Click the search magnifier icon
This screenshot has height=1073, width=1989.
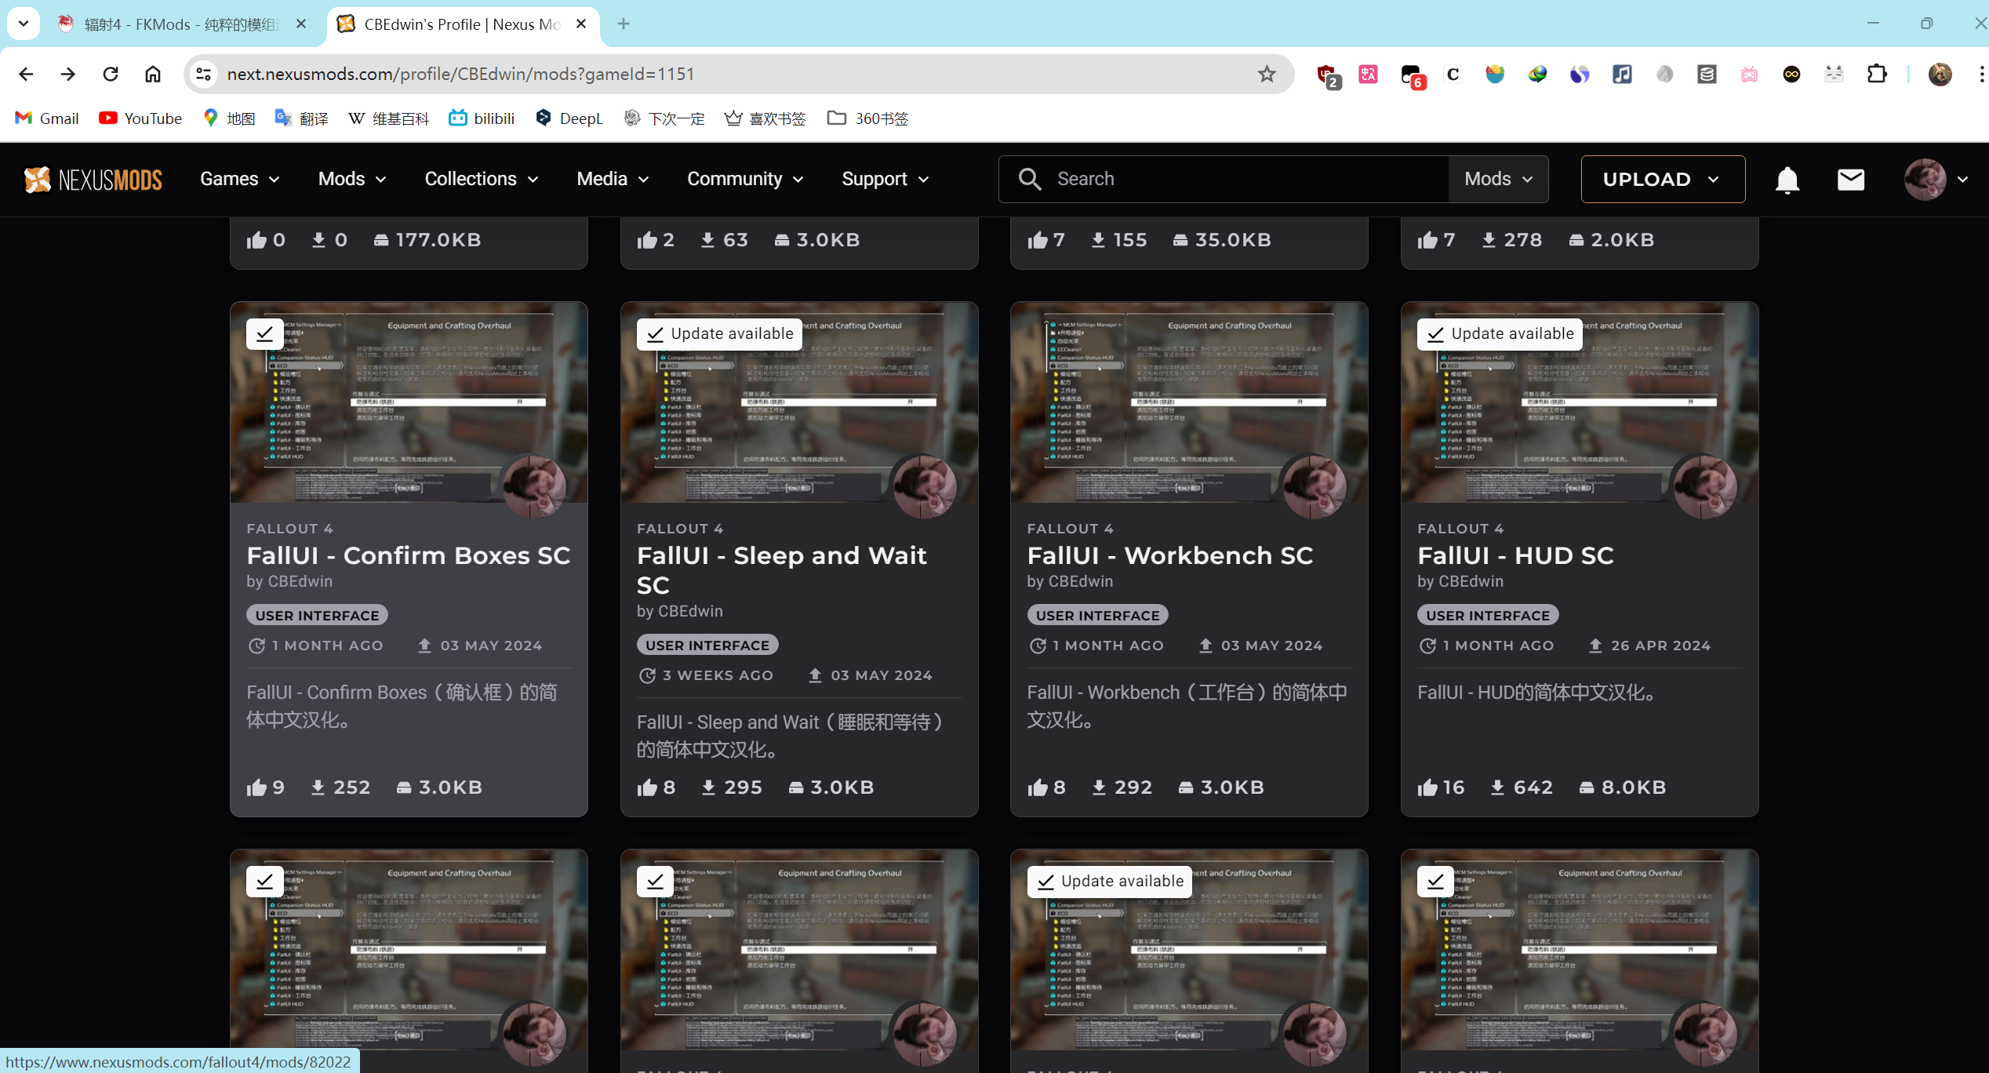tap(1029, 180)
